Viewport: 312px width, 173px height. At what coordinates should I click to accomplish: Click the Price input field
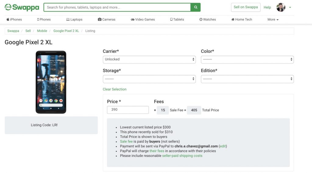128,110
